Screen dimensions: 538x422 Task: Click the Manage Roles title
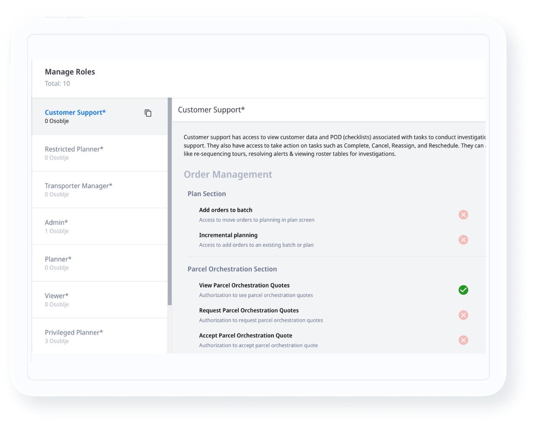click(x=70, y=72)
